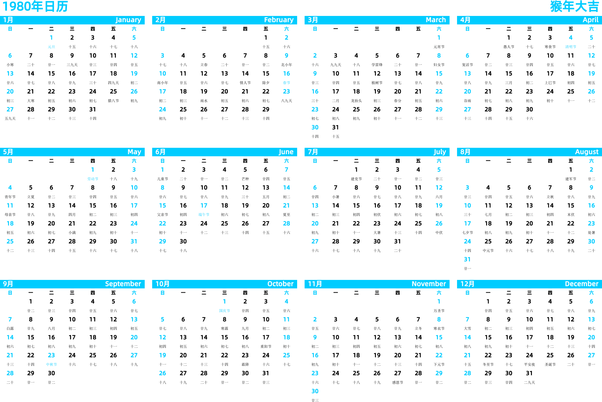
Task: Toggle Saturday column highlight in June
Action: point(285,161)
